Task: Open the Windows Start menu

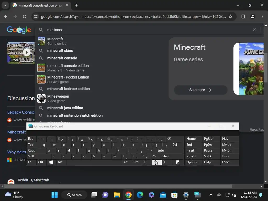Action: pos(54,195)
